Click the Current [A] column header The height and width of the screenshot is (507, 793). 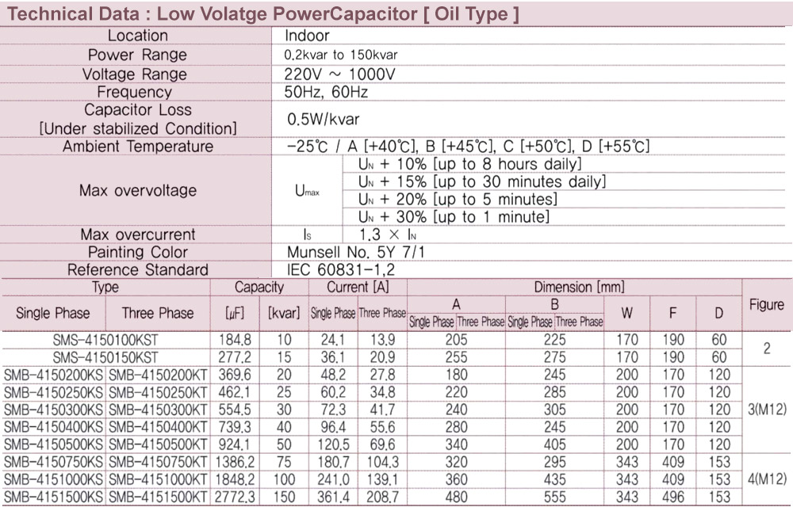[x=358, y=288]
